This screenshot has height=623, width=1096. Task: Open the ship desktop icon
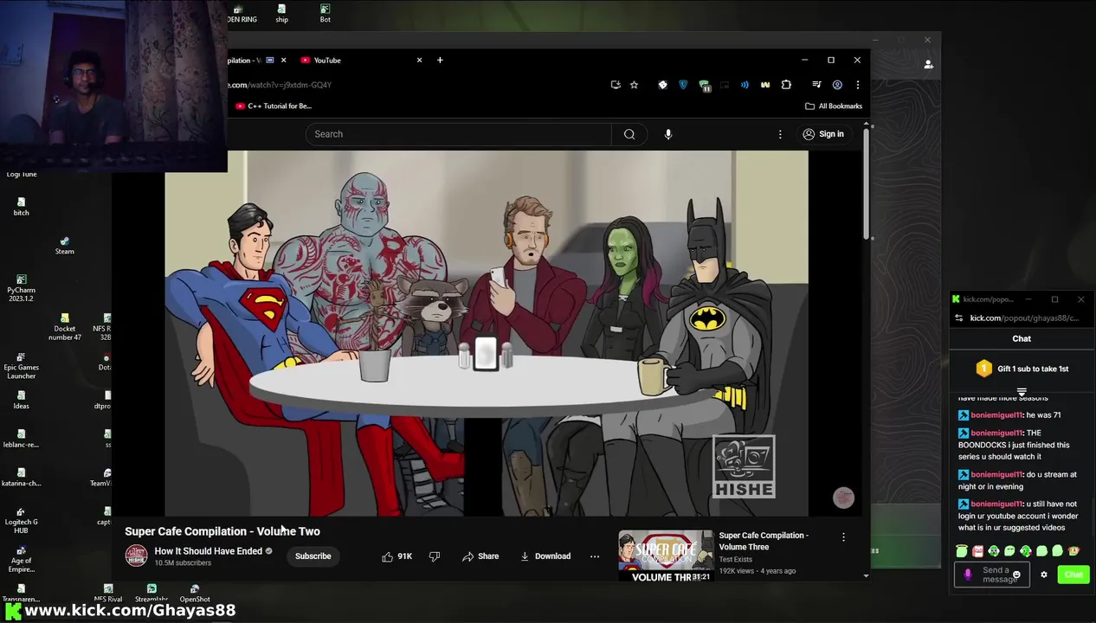coord(281,14)
